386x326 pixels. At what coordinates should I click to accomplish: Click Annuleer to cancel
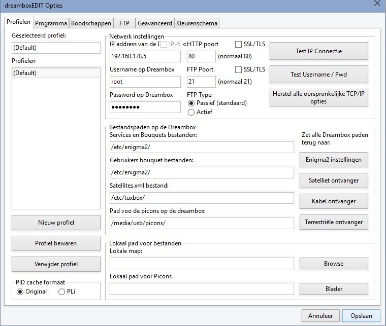tap(320, 316)
